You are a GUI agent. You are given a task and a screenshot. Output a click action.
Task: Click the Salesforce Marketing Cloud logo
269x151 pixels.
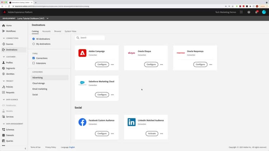coord(82,83)
